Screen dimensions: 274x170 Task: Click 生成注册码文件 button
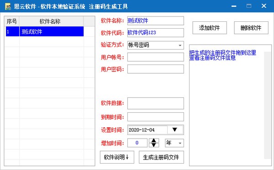coord(161,157)
